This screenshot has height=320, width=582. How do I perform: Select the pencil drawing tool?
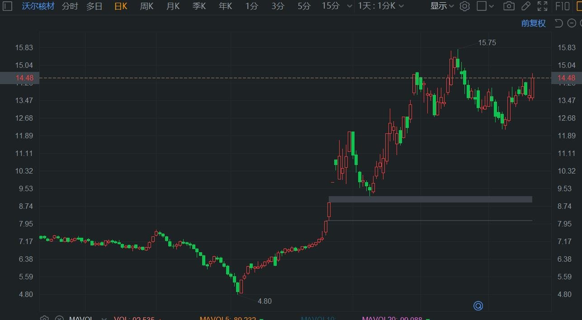pyautogui.click(x=525, y=6)
